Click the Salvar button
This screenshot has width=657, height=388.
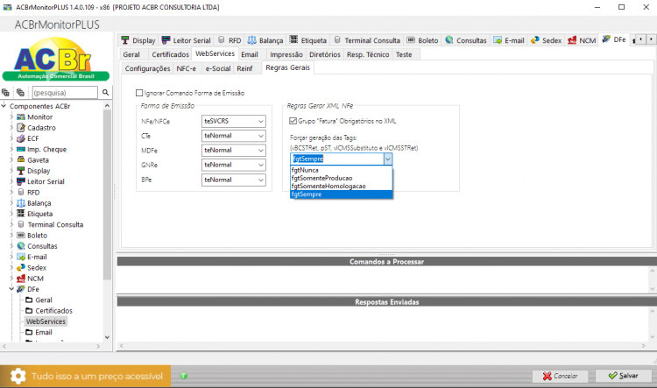(623, 376)
